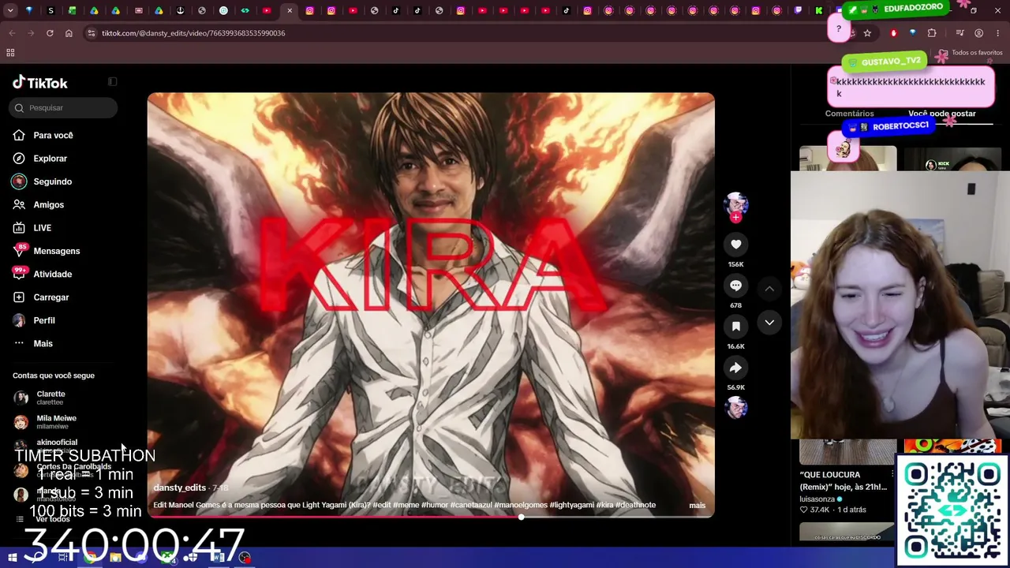Collapse the TikTok sidebar panel icon
Screen dimensions: 1010x568
(x=113, y=81)
